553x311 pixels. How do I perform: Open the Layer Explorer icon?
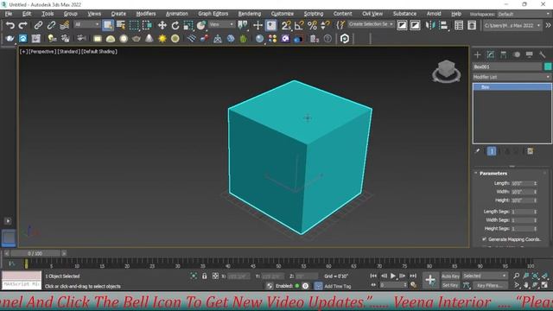(472, 25)
